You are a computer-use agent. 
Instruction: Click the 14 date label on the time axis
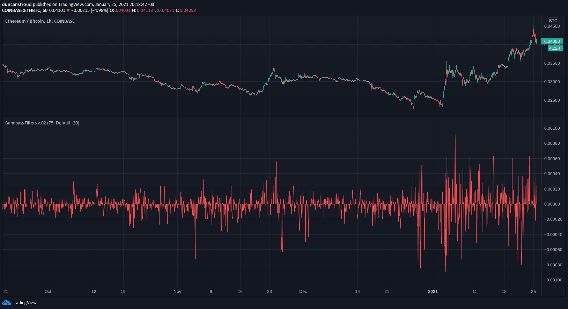357,292
